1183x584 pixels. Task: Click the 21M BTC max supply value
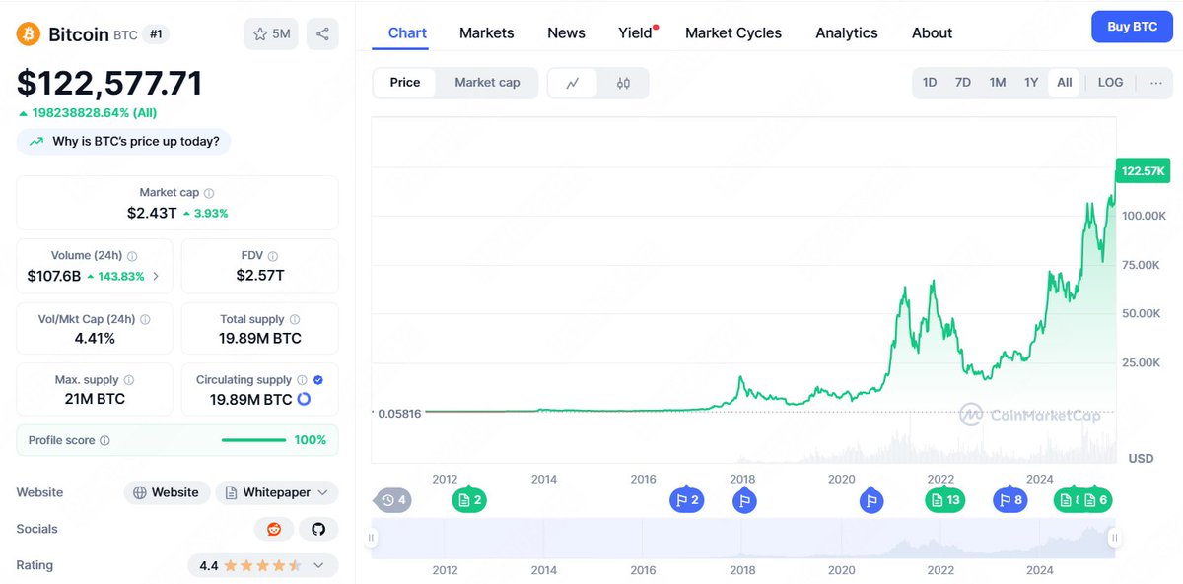tap(95, 399)
